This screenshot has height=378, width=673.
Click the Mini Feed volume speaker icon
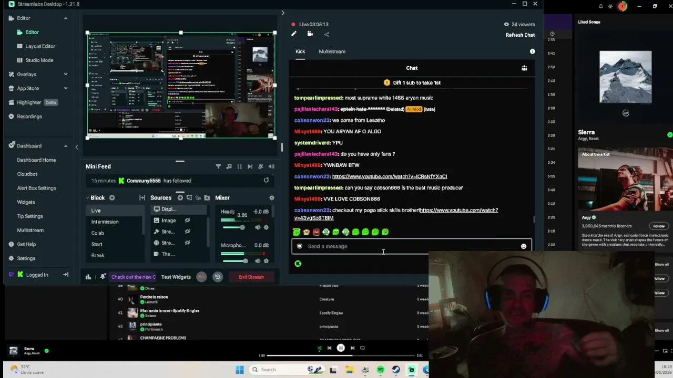pos(271,166)
